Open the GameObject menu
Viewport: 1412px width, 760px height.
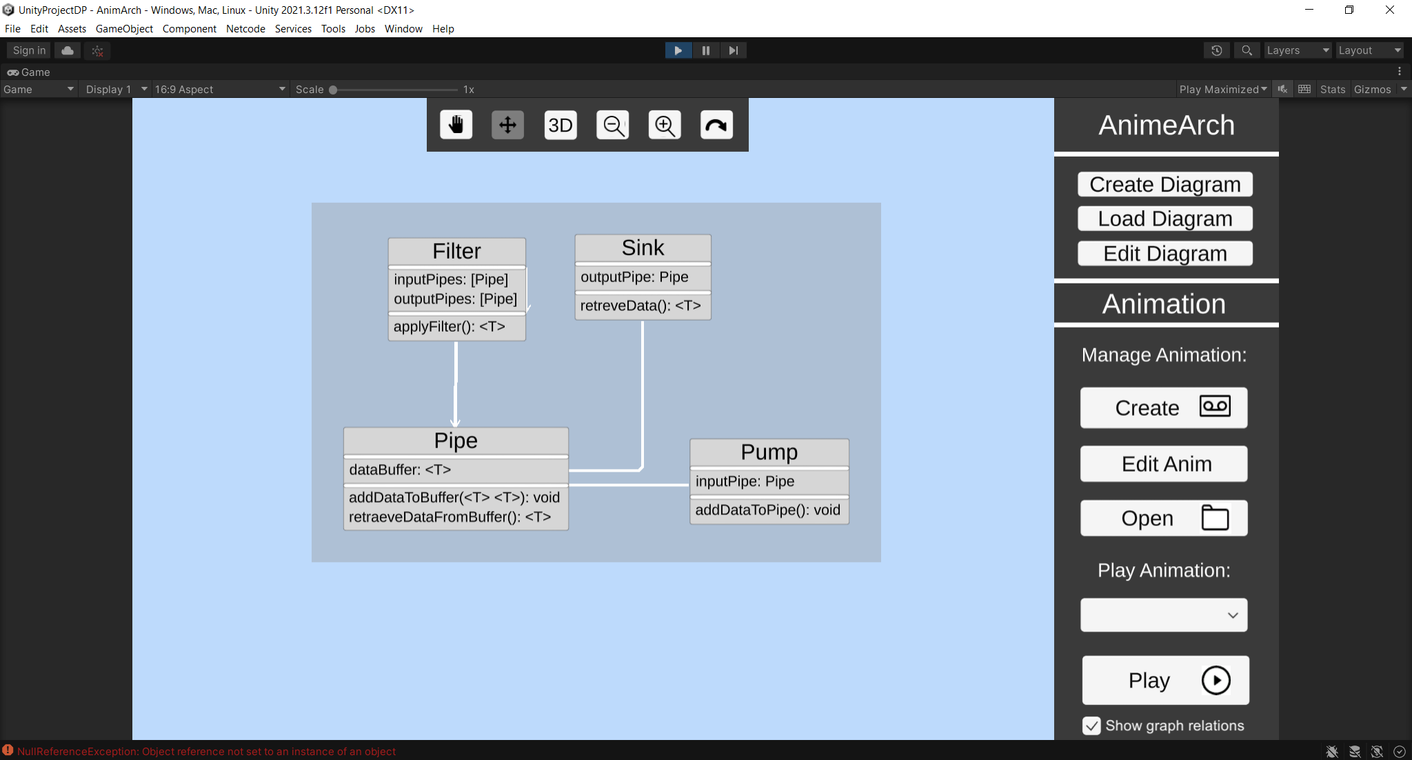click(124, 29)
